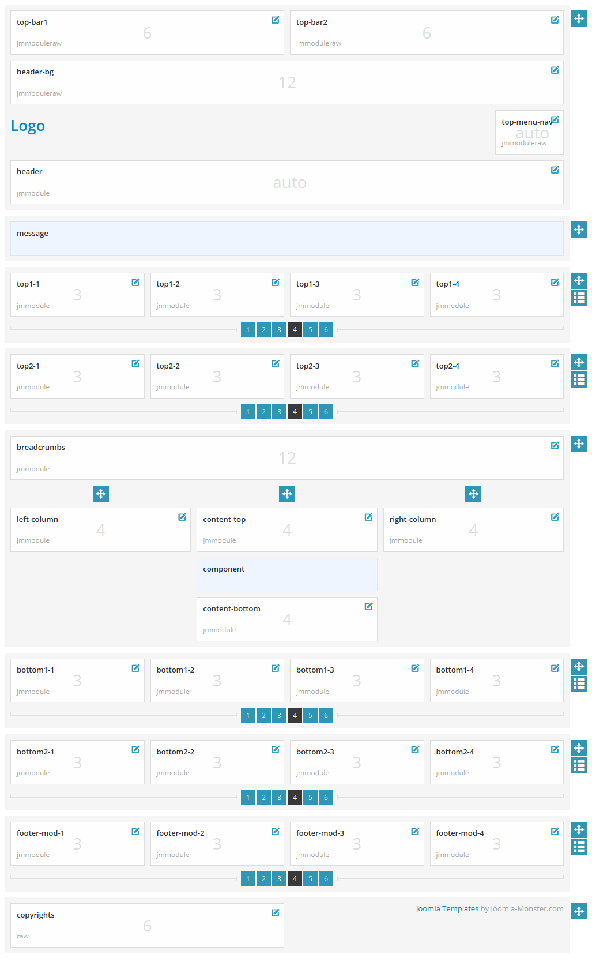Select 3 columns for footer-mod row

pos(279,879)
